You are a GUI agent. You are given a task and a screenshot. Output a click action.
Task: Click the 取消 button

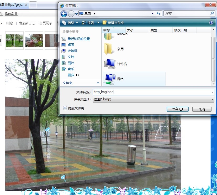tap(202, 109)
